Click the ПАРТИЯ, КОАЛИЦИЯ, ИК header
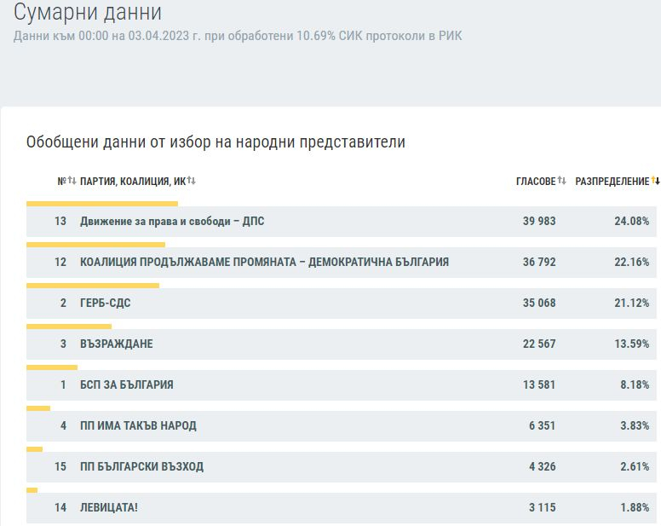 [133, 182]
